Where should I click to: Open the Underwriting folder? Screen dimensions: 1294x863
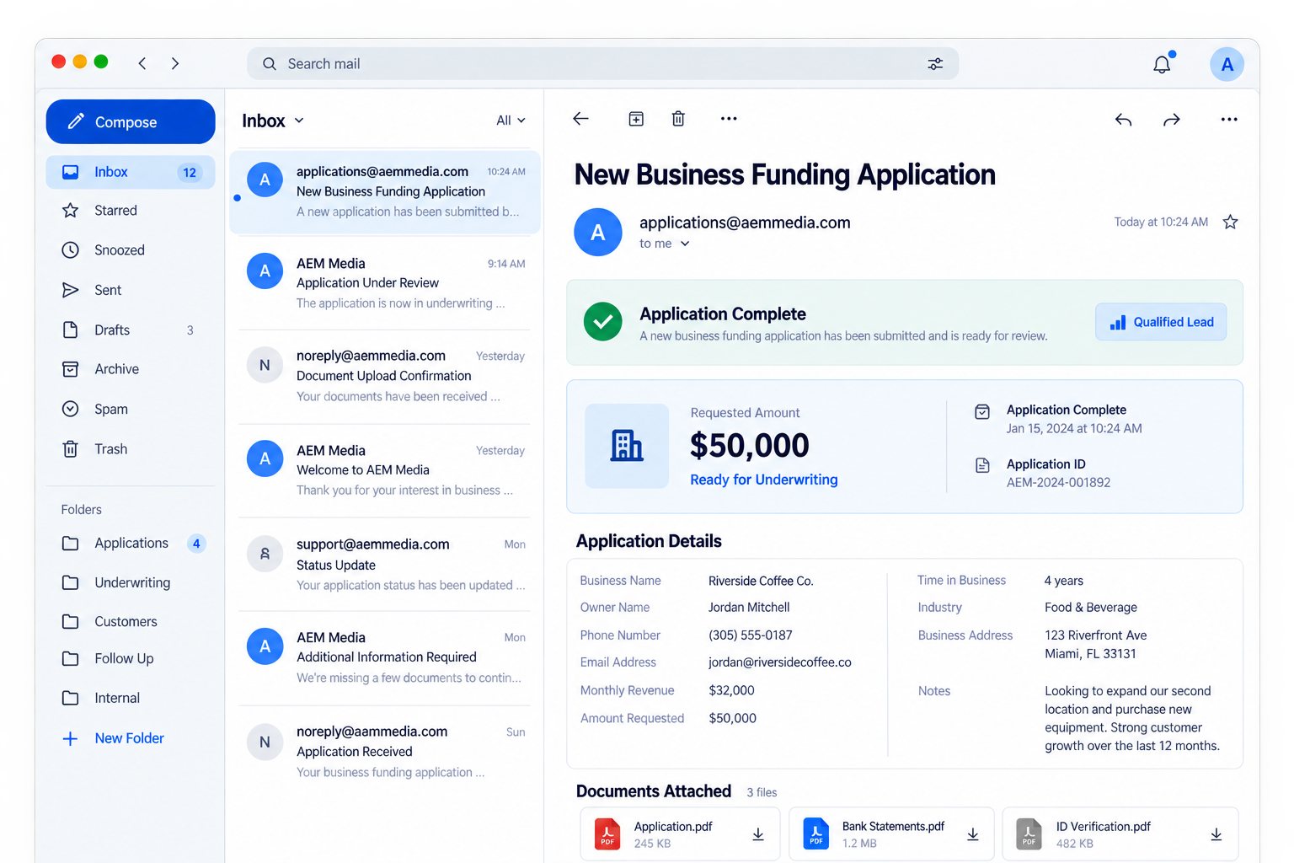[131, 582]
